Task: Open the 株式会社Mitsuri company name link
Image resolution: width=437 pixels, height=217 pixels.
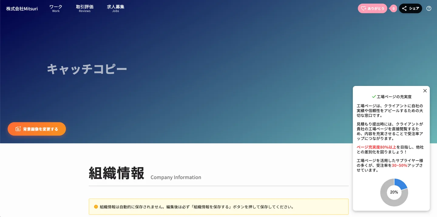Action: (x=22, y=9)
